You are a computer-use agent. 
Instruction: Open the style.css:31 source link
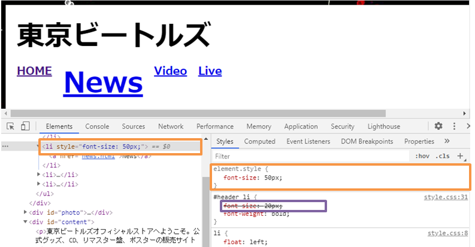tap(446, 197)
